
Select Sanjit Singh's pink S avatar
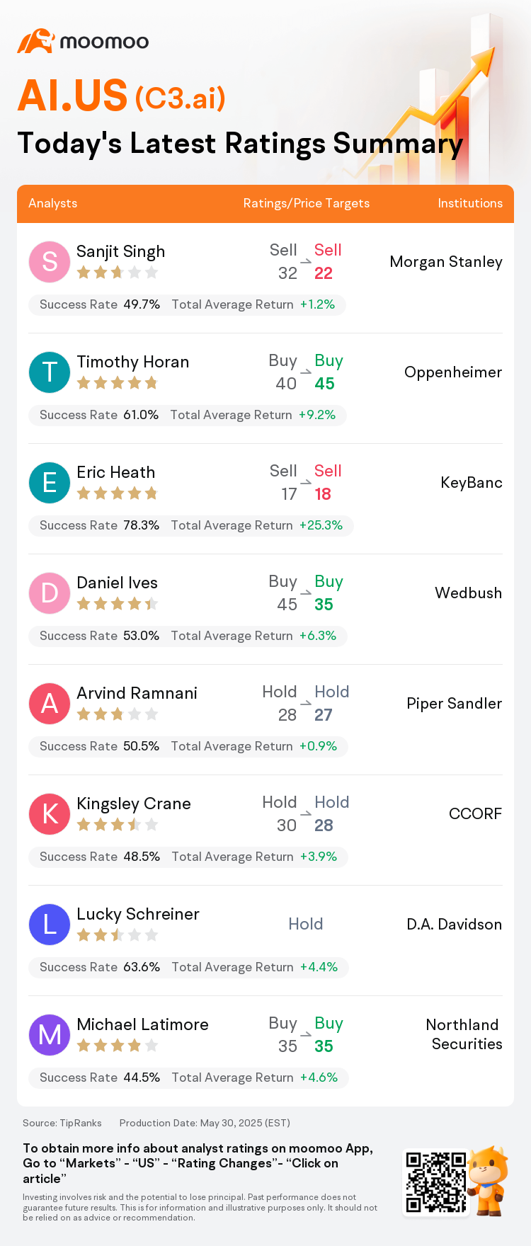pos(50,261)
